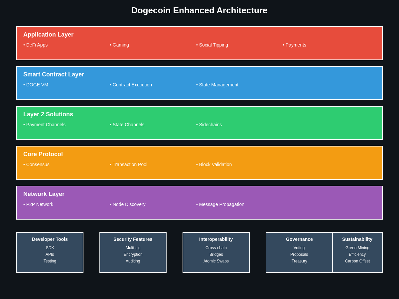The image size is (399, 299).
Task: Click the State Management item
Action: [217, 85]
